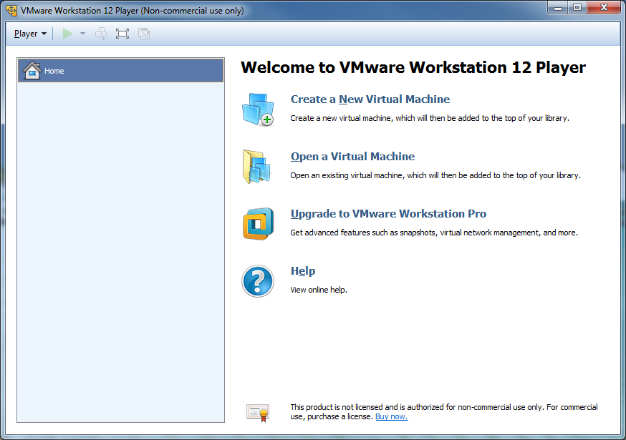Viewport: 626px width, 440px height.
Task: Click the Send Ctrl+Alt+Del toolbar icon
Action: [101, 34]
